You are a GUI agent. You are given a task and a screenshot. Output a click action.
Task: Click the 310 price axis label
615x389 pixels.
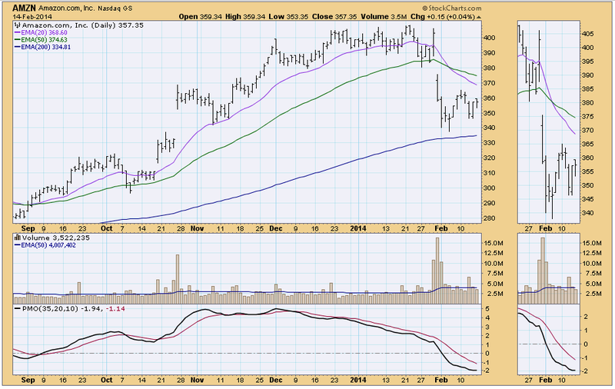click(x=490, y=173)
